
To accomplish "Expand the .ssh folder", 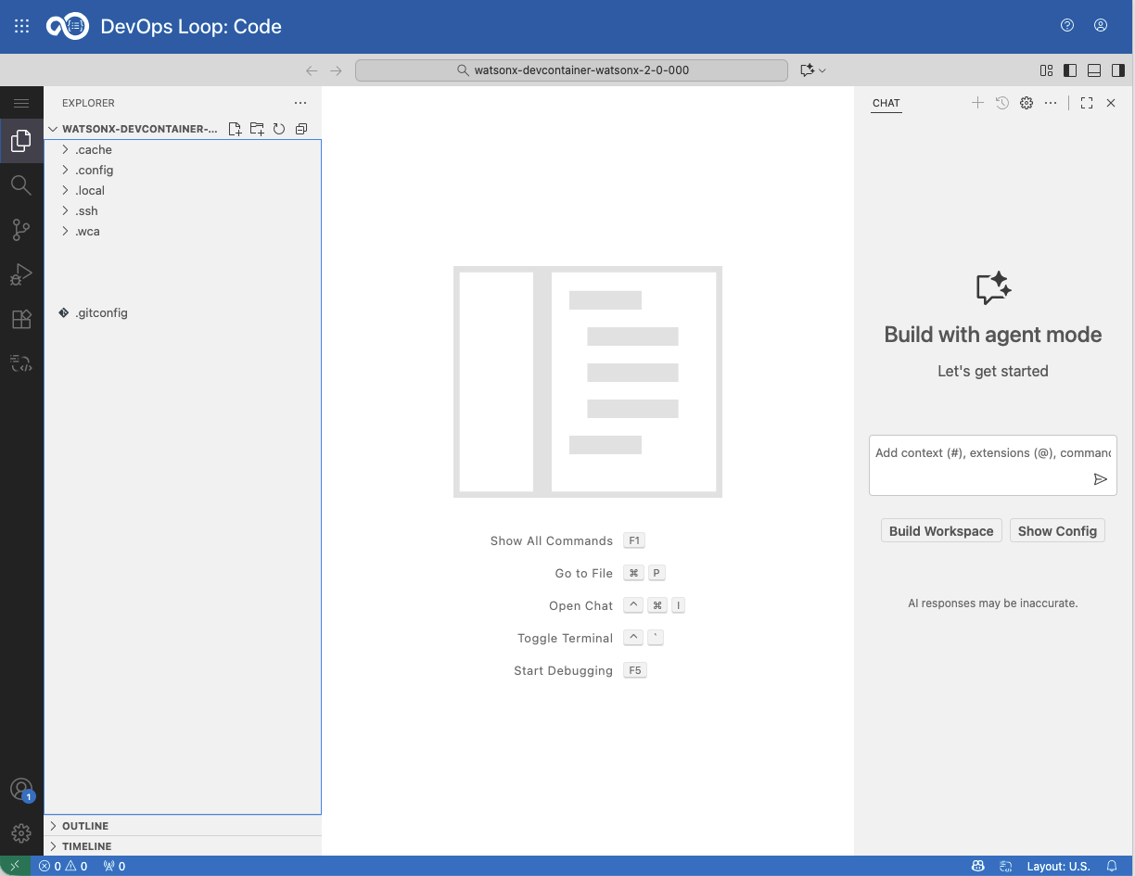I will click(x=63, y=210).
